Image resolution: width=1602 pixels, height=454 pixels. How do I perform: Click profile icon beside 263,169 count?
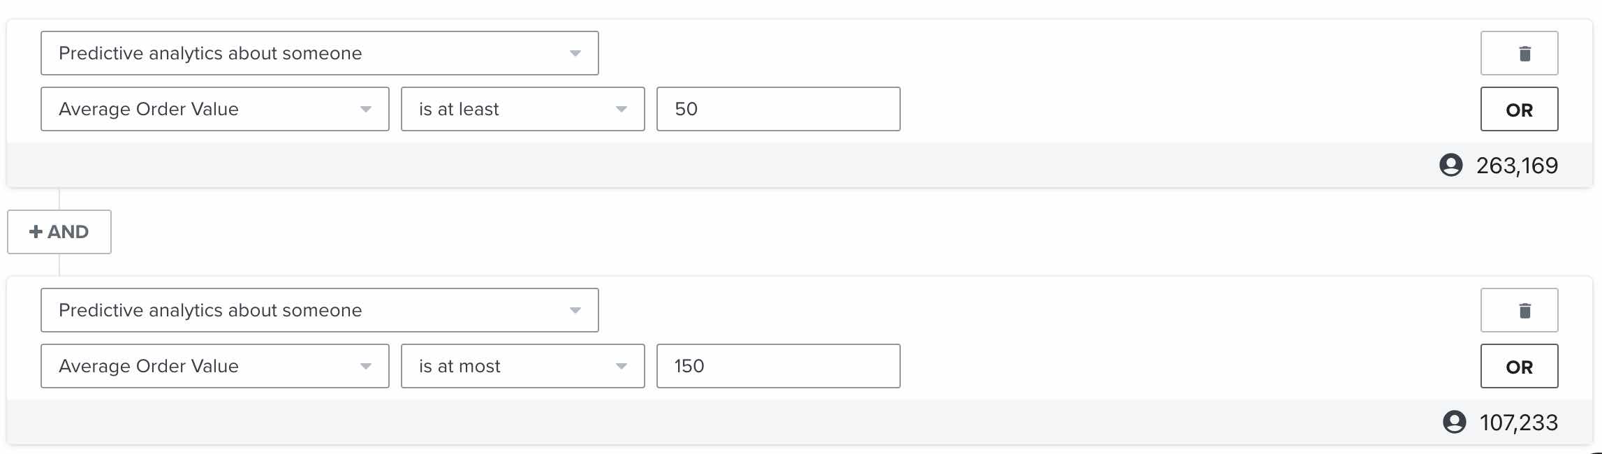pos(1450,165)
